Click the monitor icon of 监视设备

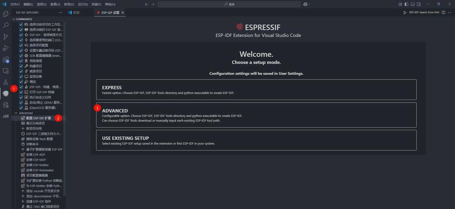(x=26, y=76)
